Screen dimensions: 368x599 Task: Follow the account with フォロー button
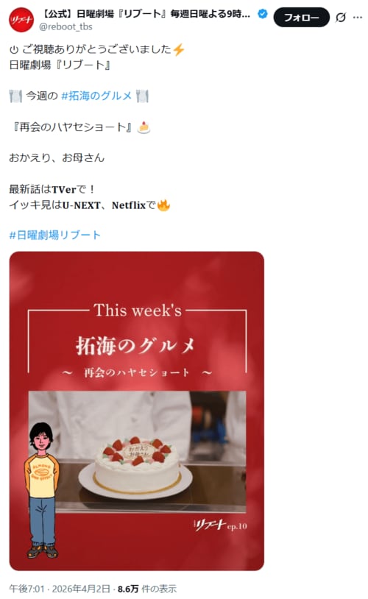pos(301,17)
